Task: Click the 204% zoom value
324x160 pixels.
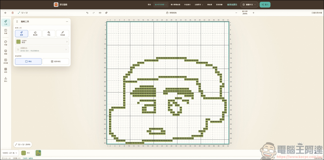Action: pos(245,14)
